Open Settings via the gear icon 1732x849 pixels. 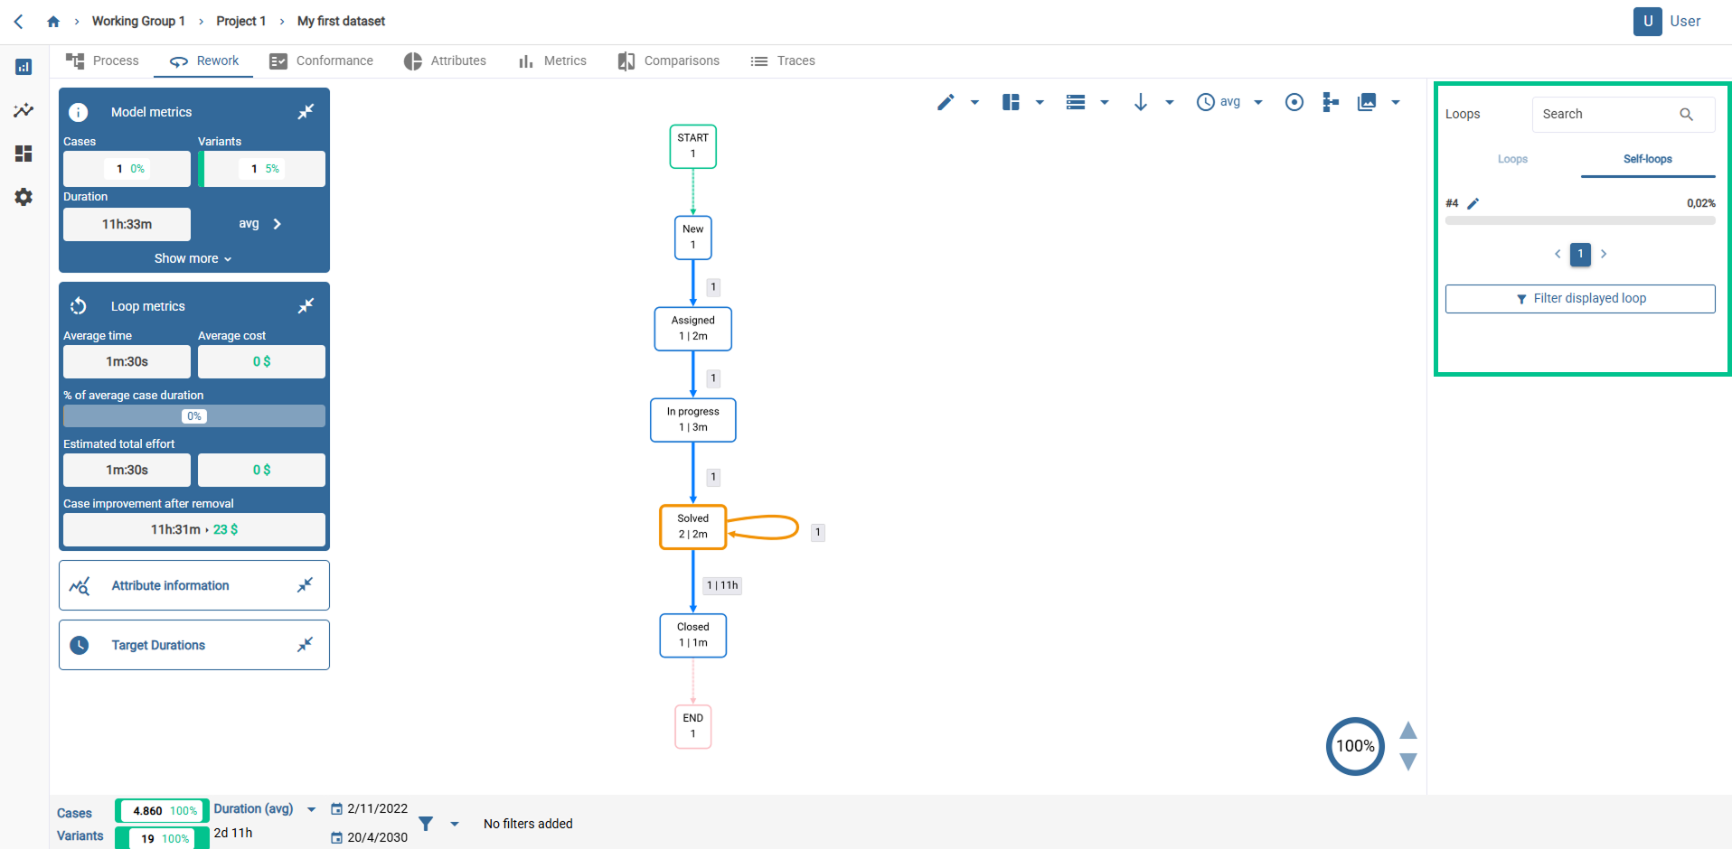[x=24, y=197]
